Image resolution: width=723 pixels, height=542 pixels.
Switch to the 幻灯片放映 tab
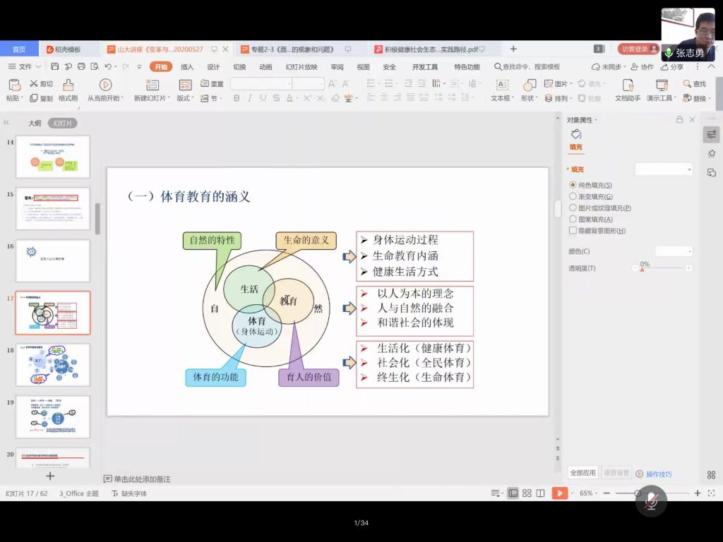point(301,67)
